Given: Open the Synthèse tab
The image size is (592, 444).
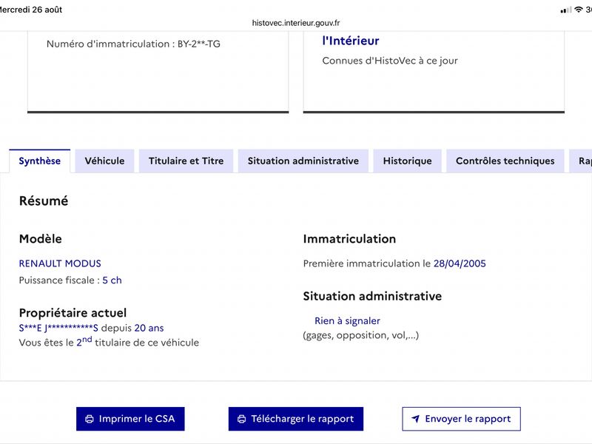Looking at the screenshot, I should click(40, 161).
